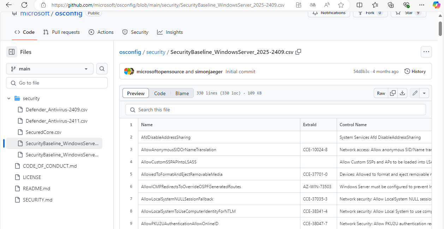The width and height of the screenshot is (444, 229).
Task: Refresh the current page
Action: coord(24,5)
